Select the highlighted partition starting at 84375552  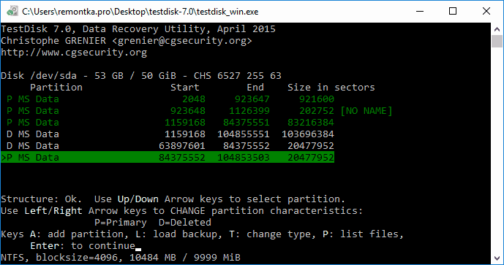168,157
